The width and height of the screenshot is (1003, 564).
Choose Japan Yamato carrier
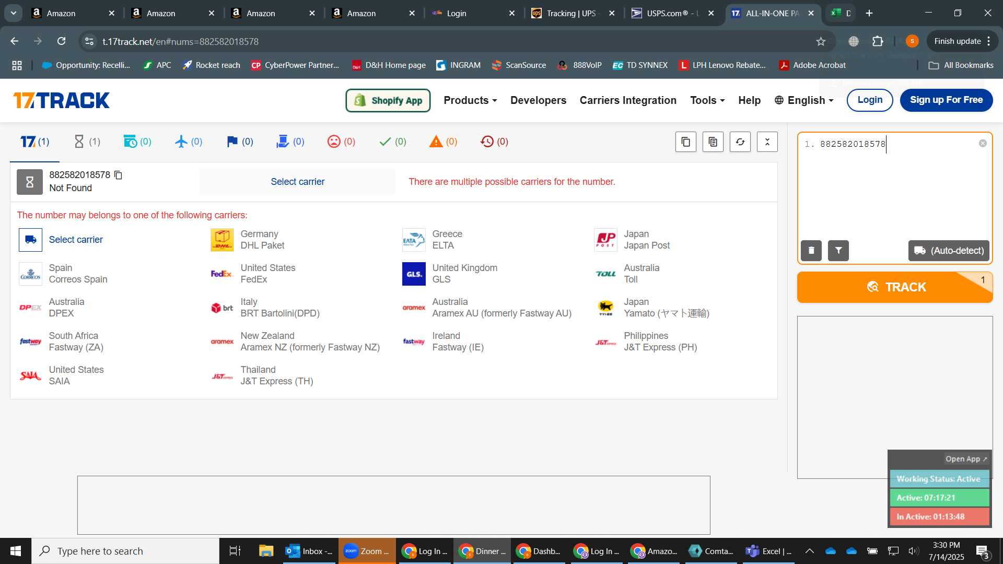[x=652, y=308]
